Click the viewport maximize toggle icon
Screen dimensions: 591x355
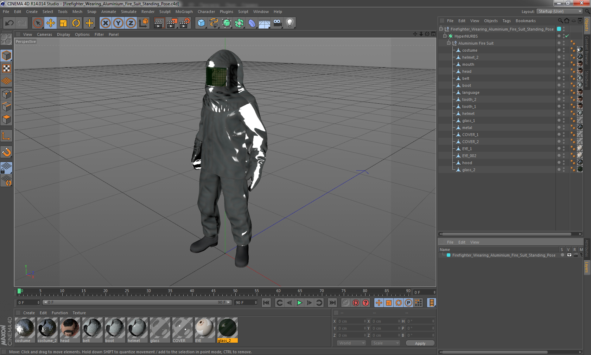click(x=433, y=34)
